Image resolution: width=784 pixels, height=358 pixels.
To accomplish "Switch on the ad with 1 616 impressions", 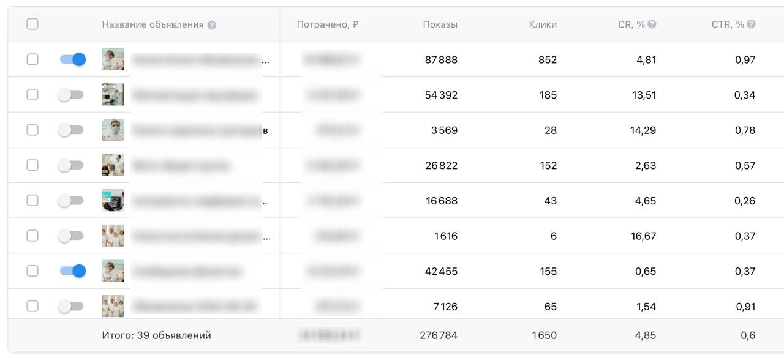I will pyautogui.click(x=70, y=236).
